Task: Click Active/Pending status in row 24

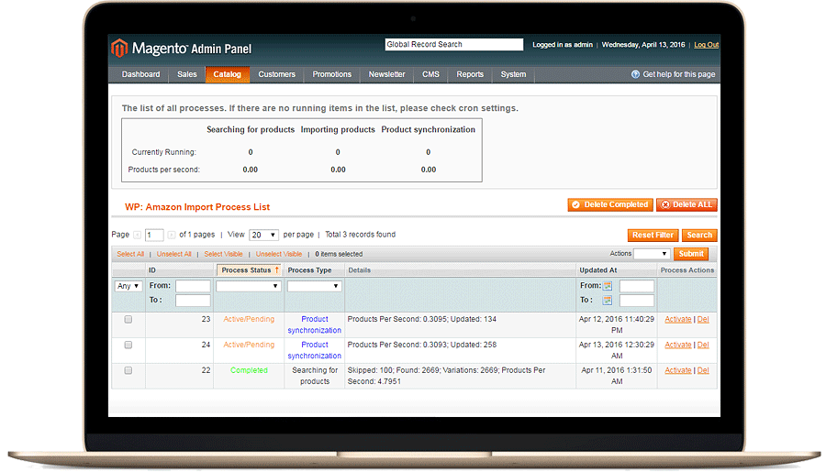Action: (x=249, y=345)
